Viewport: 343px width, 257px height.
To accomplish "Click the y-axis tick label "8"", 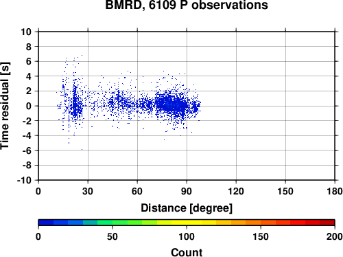I will [29, 47].
